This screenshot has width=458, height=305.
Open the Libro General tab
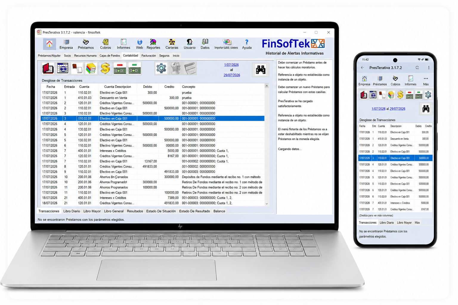point(114,211)
